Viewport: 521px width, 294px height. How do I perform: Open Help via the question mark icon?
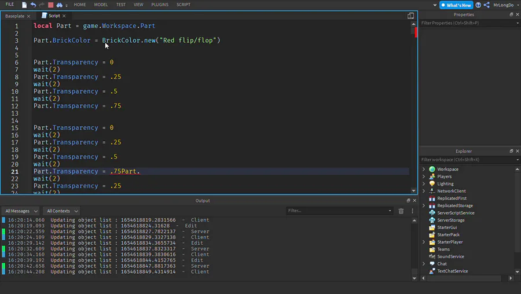tap(478, 5)
